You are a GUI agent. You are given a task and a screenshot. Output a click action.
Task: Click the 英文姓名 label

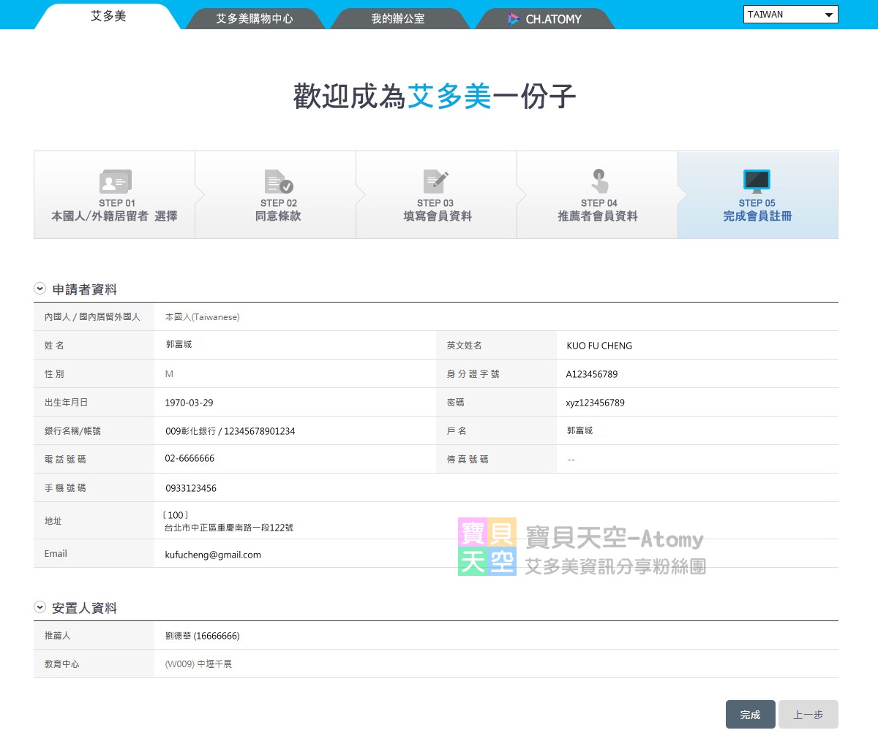[x=464, y=346]
